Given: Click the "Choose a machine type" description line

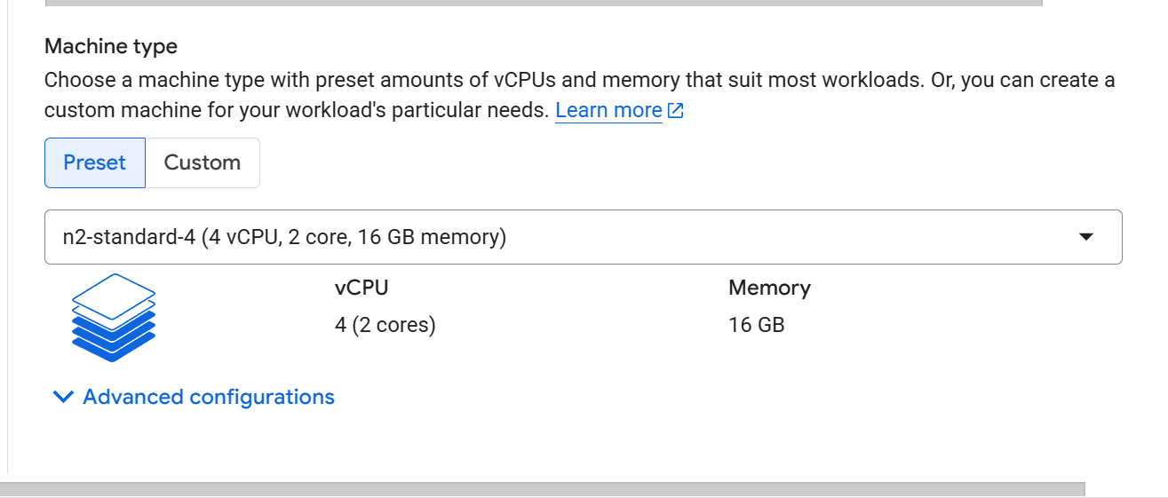Looking at the screenshot, I should [x=579, y=80].
